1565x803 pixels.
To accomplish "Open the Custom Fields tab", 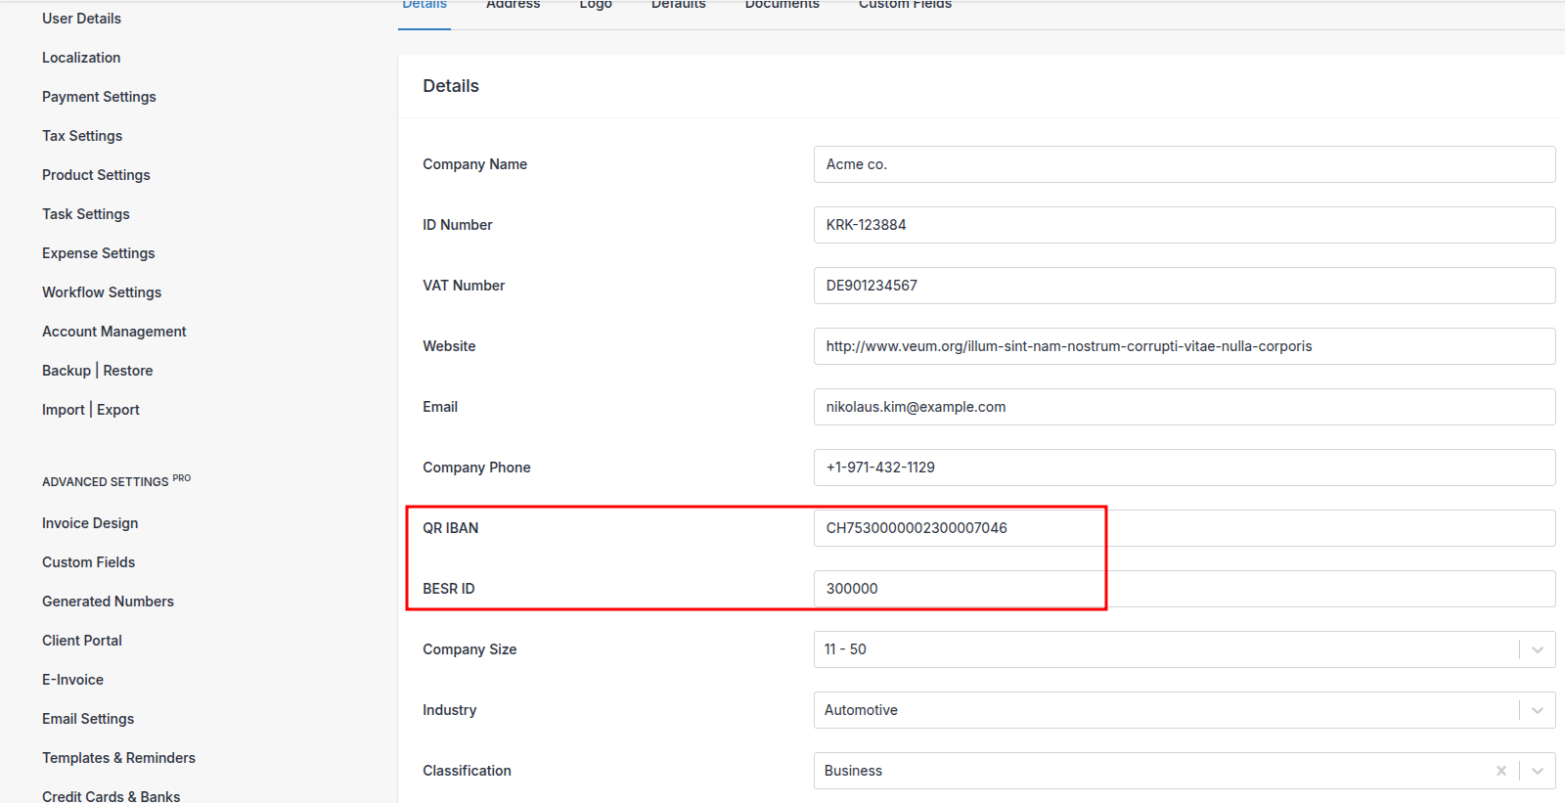I will tap(905, 6).
